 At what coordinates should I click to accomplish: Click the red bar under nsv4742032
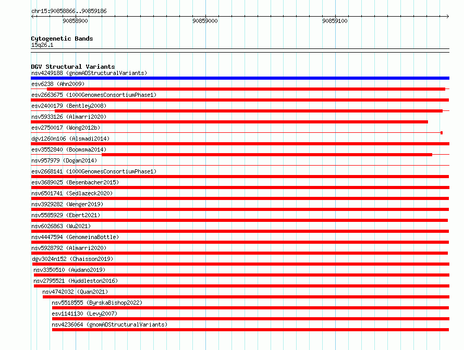246,297
